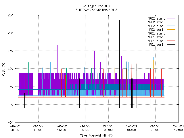Select the filename E_RT20240722064150.sfduZ subtitle
Image resolution: width=184 pixels, height=138 pixels.
click(x=96, y=10)
